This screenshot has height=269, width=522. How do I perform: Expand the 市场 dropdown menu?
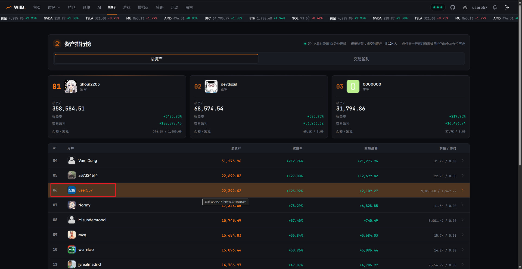(x=54, y=7)
